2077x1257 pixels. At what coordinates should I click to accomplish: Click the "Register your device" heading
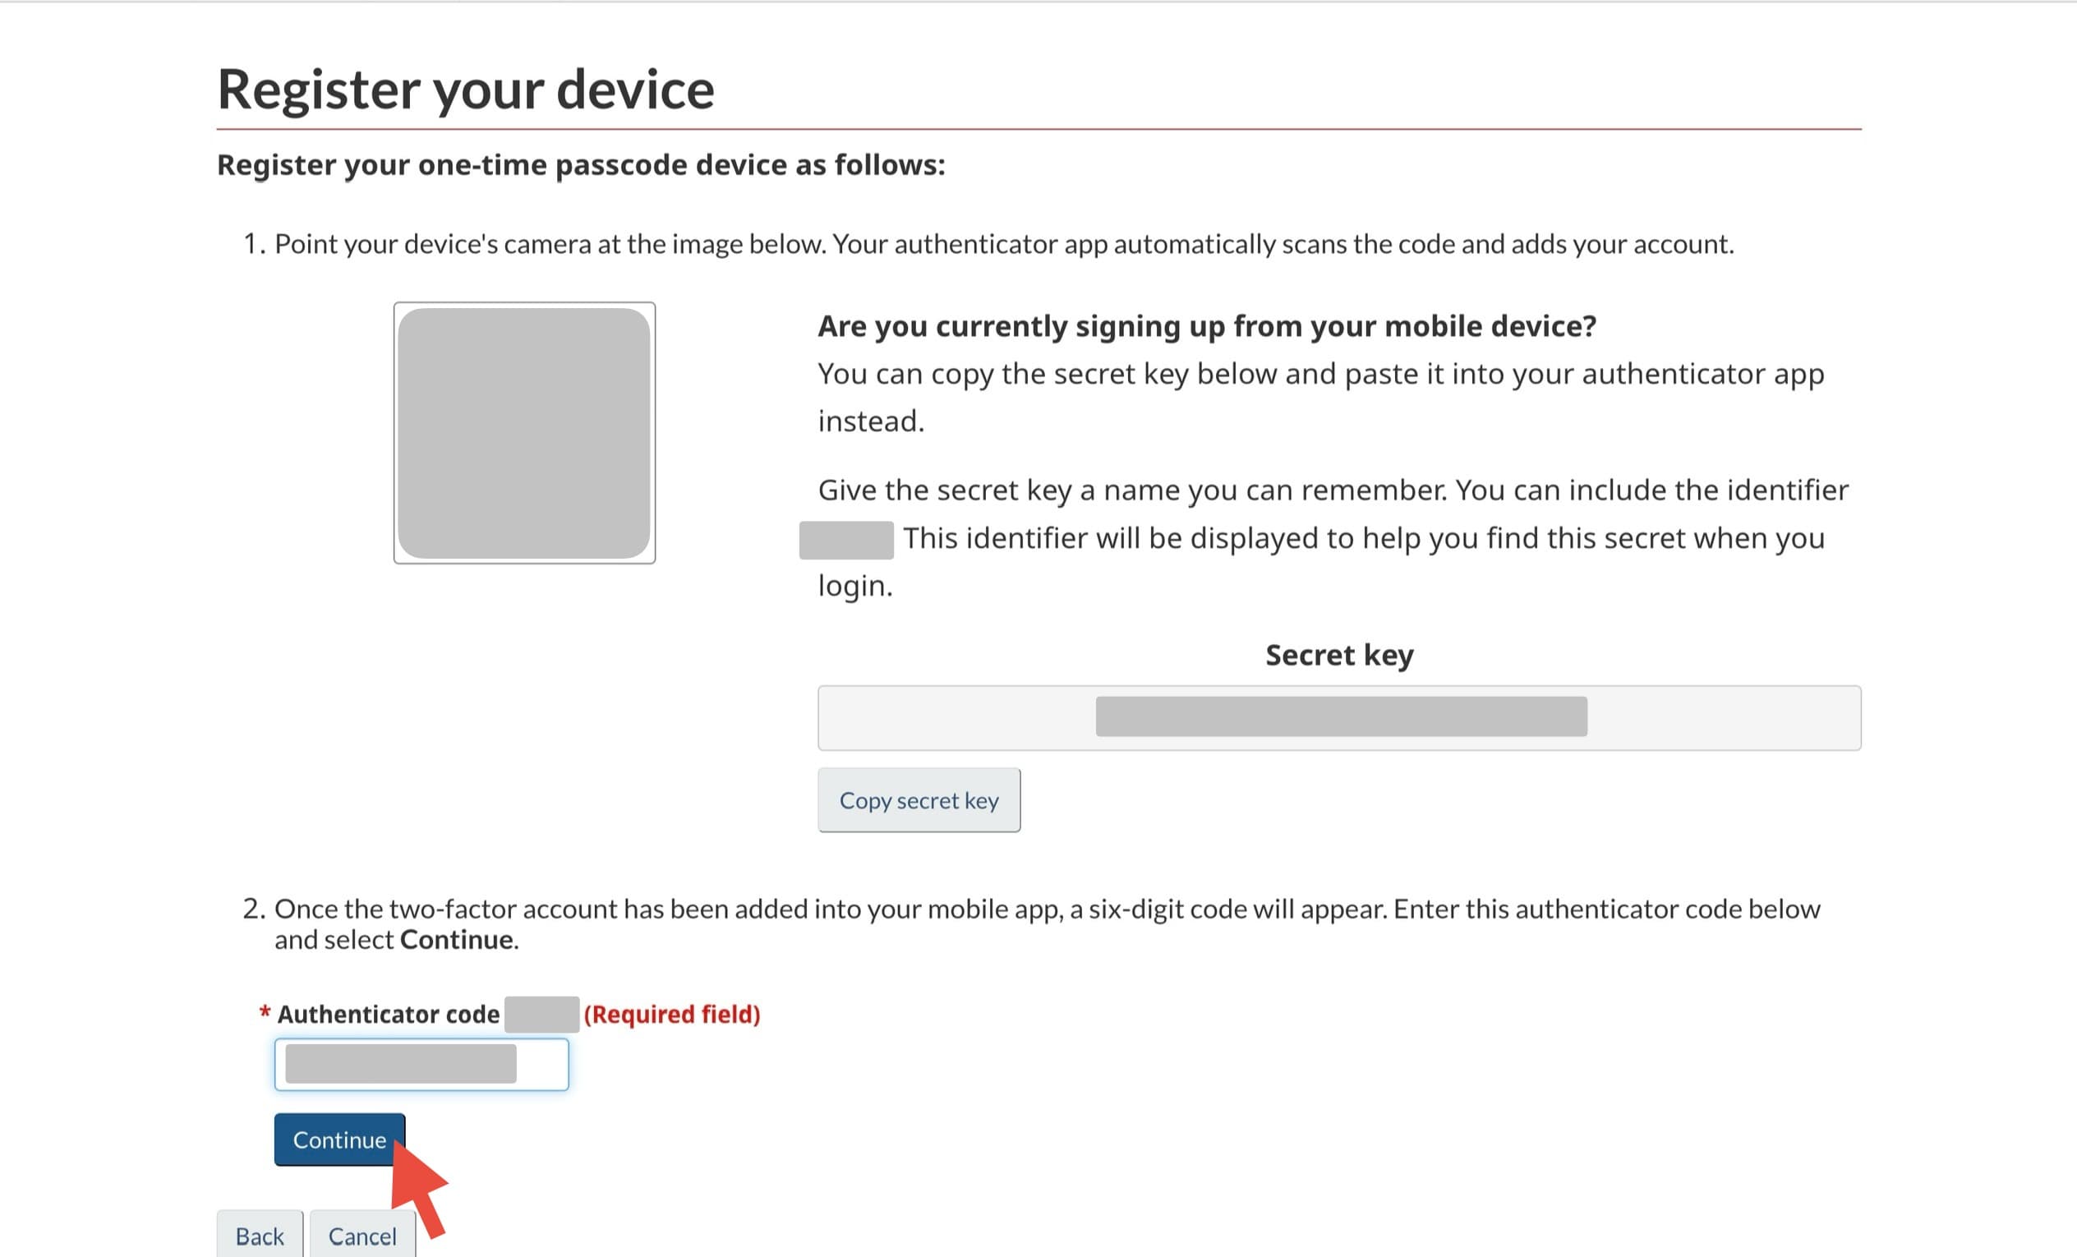[x=465, y=90]
